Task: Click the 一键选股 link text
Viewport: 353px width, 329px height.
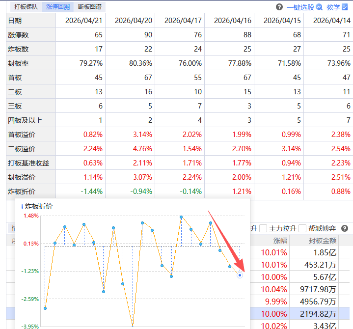Action: (x=300, y=7)
